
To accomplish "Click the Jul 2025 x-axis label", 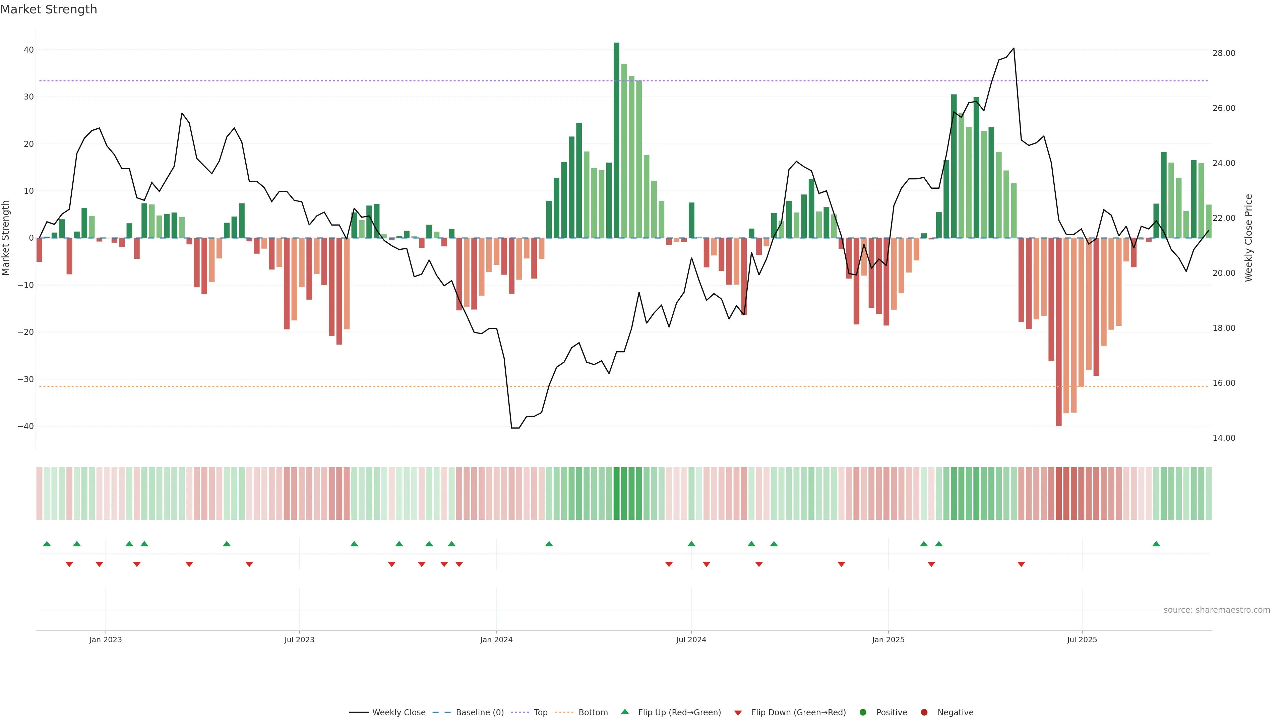I will (x=1082, y=640).
